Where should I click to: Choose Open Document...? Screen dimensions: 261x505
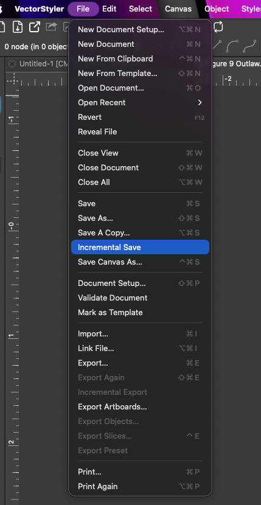[140, 88]
